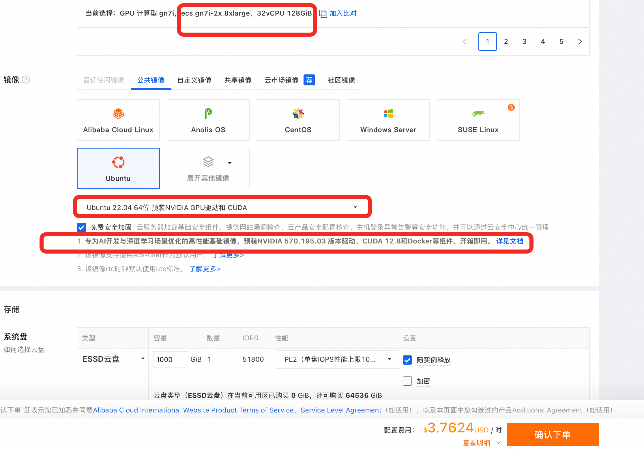Open the ESSD云盘 disk type dropdown
The width and height of the screenshot is (644, 450).
(x=113, y=359)
